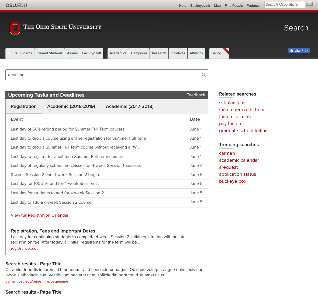Open the Giving tab
Image resolution: width=318 pixels, height=296 pixels.
[219, 53]
